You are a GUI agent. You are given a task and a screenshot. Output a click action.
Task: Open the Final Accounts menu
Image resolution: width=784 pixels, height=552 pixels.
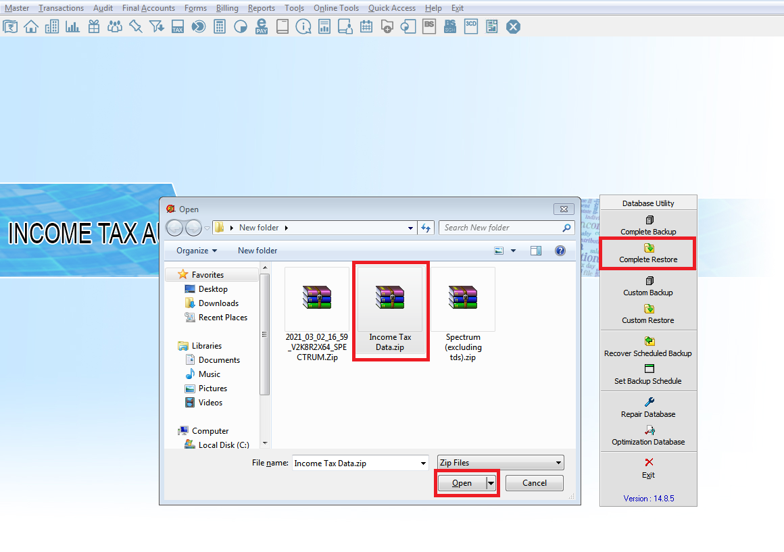point(149,8)
